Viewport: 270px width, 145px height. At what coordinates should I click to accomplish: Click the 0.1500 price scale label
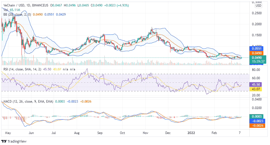coord(257,35)
